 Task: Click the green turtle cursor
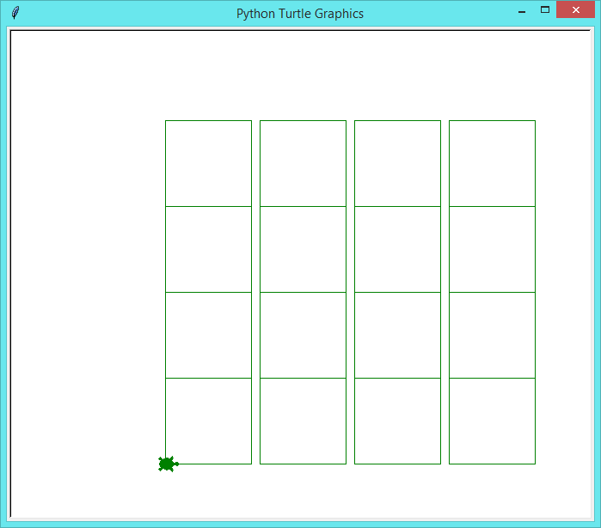(x=167, y=464)
